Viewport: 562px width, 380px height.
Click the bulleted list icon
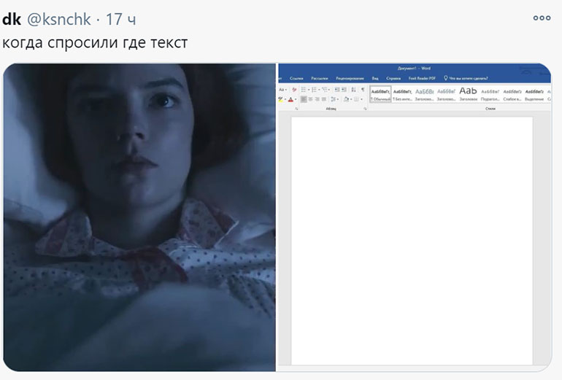304,90
